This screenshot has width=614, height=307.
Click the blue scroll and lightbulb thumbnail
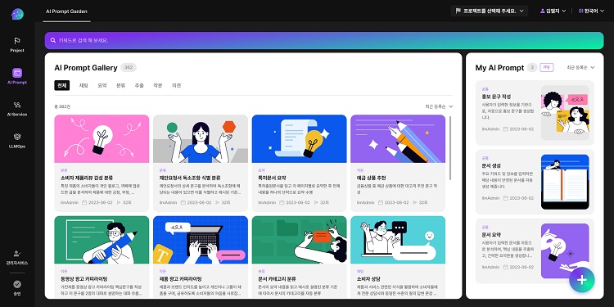[299, 138]
